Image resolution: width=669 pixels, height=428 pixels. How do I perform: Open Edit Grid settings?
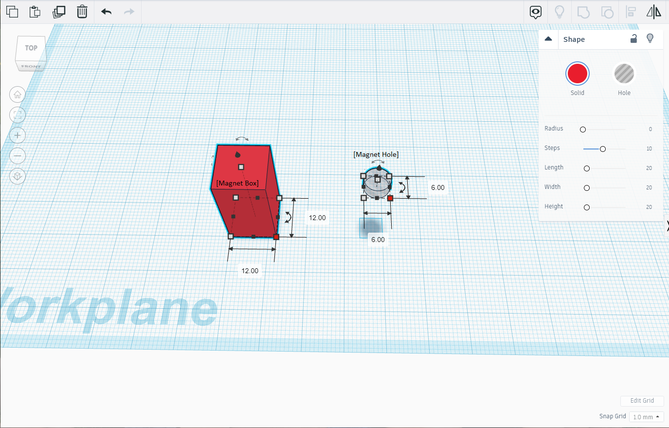tap(642, 401)
